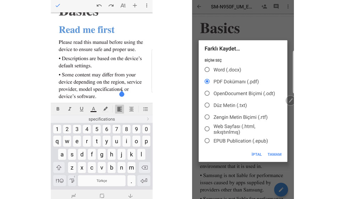Undo the last edit
The width and height of the screenshot is (355, 199).
tap(99, 5)
